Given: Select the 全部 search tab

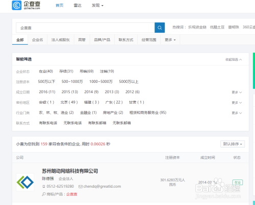Looking at the screenshot, I should point(20,40).
